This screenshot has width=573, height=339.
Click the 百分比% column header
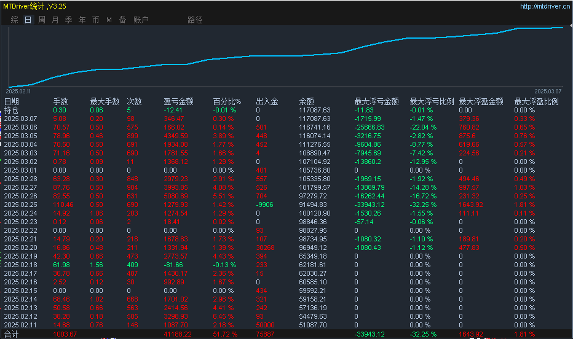[227, 101]
